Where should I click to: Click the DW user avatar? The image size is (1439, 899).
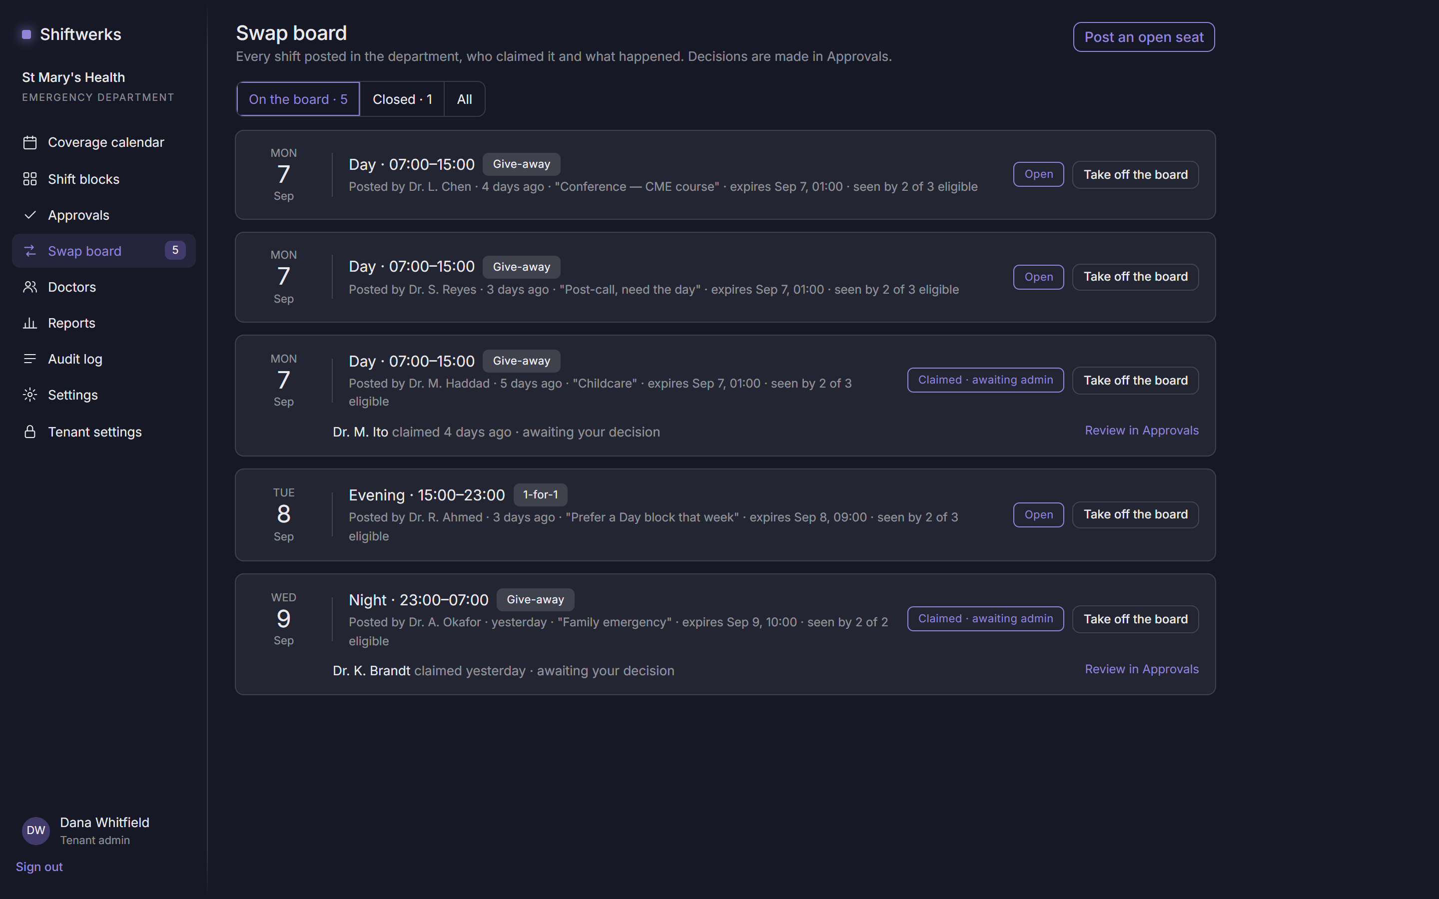pyautogui.click(x=35, y=831)
